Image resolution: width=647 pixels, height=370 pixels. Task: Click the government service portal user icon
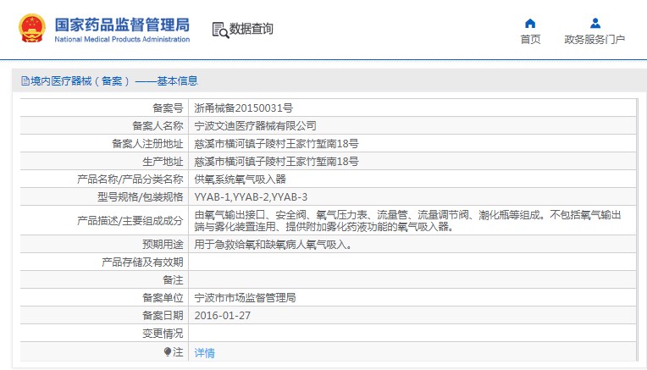[x=595, y=23]
